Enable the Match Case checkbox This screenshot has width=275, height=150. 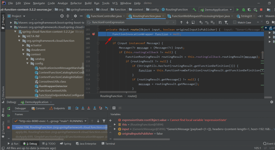(235, 22)
